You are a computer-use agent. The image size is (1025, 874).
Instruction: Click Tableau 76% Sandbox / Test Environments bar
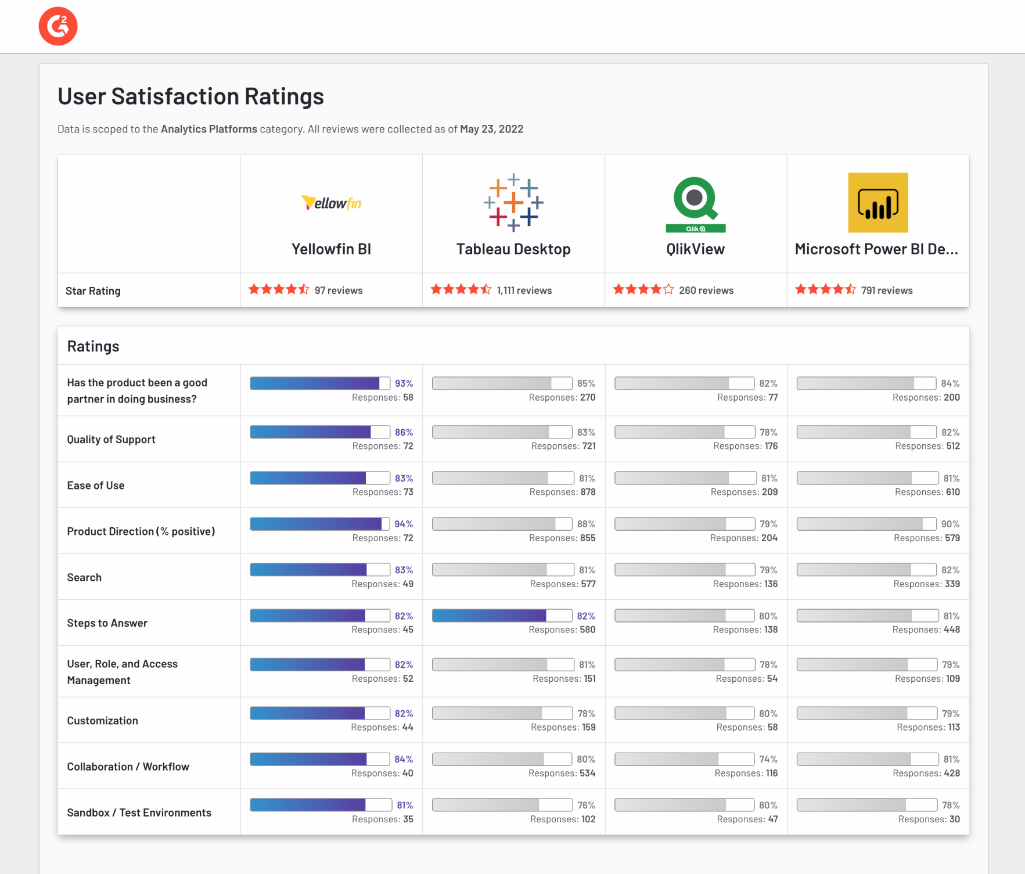pyautogui.click(x=502, y=805)
